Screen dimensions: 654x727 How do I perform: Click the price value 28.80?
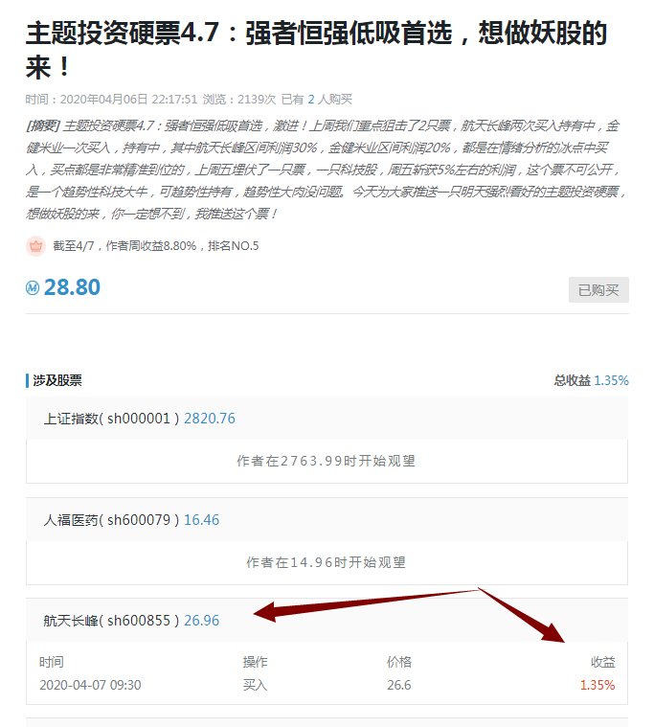point(72,287)
